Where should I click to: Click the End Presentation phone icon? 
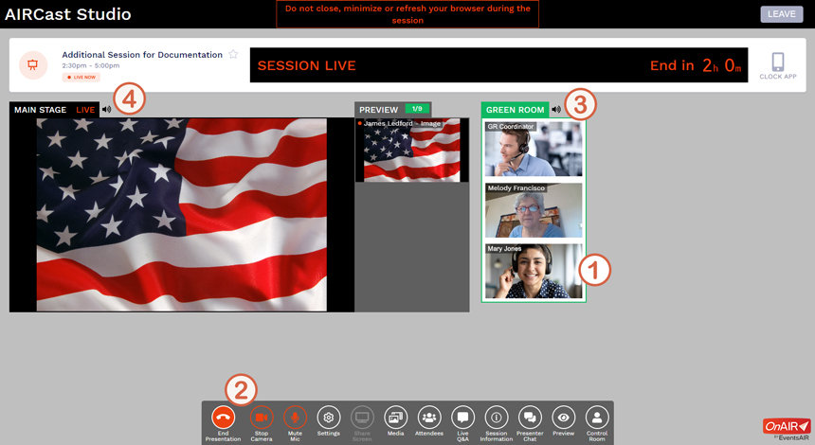coord(223,418)
